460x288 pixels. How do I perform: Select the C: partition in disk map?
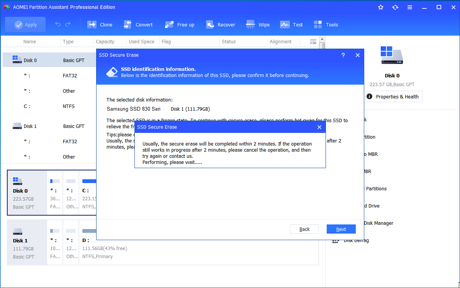[88, 193]
